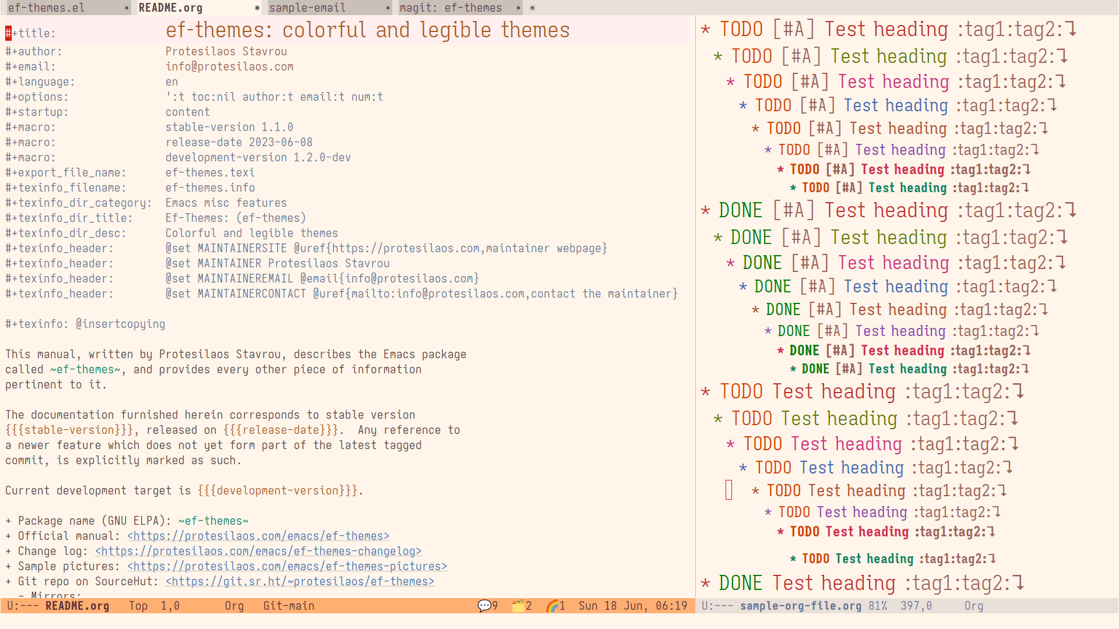
Task: Click Top position indicator in README mode line
Action: tap(138, 606)
